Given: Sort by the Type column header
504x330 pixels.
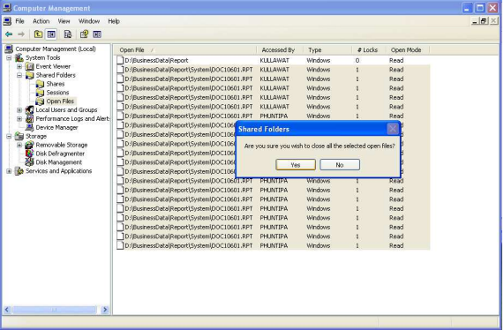Looking at the screenshot, I should (x=327, y=49).
